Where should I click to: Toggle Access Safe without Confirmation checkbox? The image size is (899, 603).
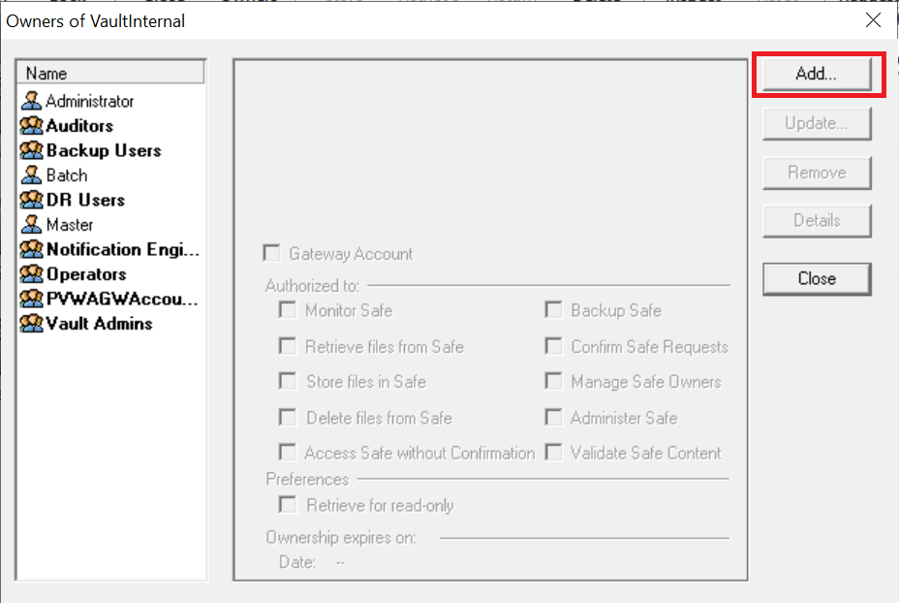coord(288,452)
